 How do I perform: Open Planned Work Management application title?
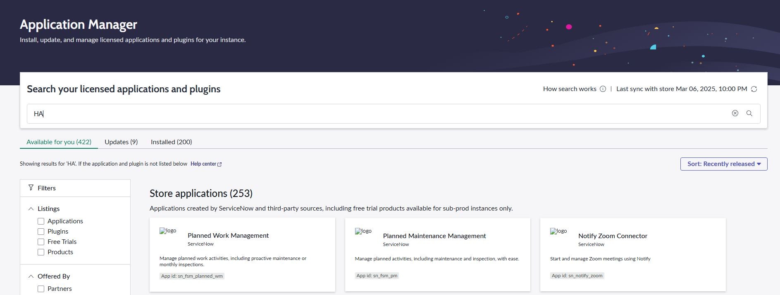click(228, 236)
